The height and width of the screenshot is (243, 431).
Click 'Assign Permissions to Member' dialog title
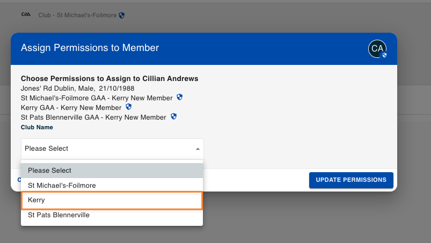(90, 48)
